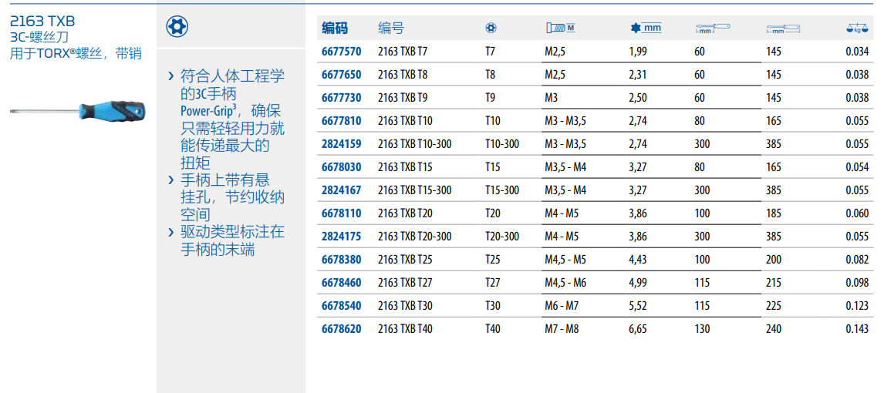Click the weight scale kg header icon
Viewport: 884px width, 393px height.
[x=857, y=29]
